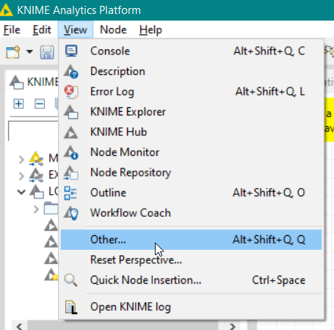Click the KNIME Hub triangle icon
This screenshot has height=330, width=334.
tap(71, 132)
